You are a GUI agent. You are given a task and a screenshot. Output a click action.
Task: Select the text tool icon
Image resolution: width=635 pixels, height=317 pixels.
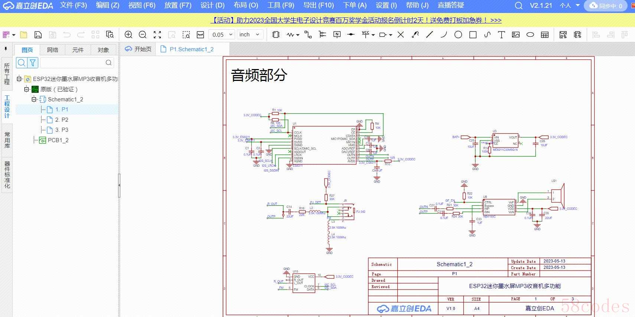pyautogui.click(x=501, y=35)
